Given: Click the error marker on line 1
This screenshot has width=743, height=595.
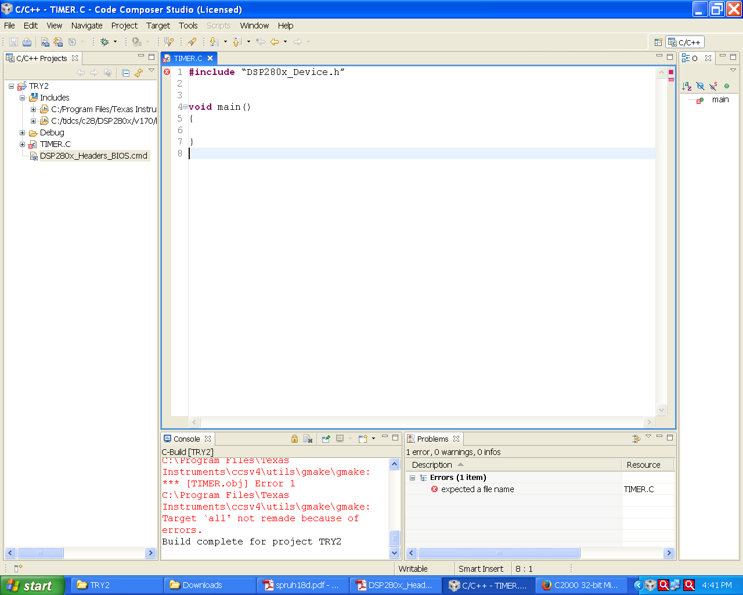Looking at the screenshot, I should coord(167,72).
